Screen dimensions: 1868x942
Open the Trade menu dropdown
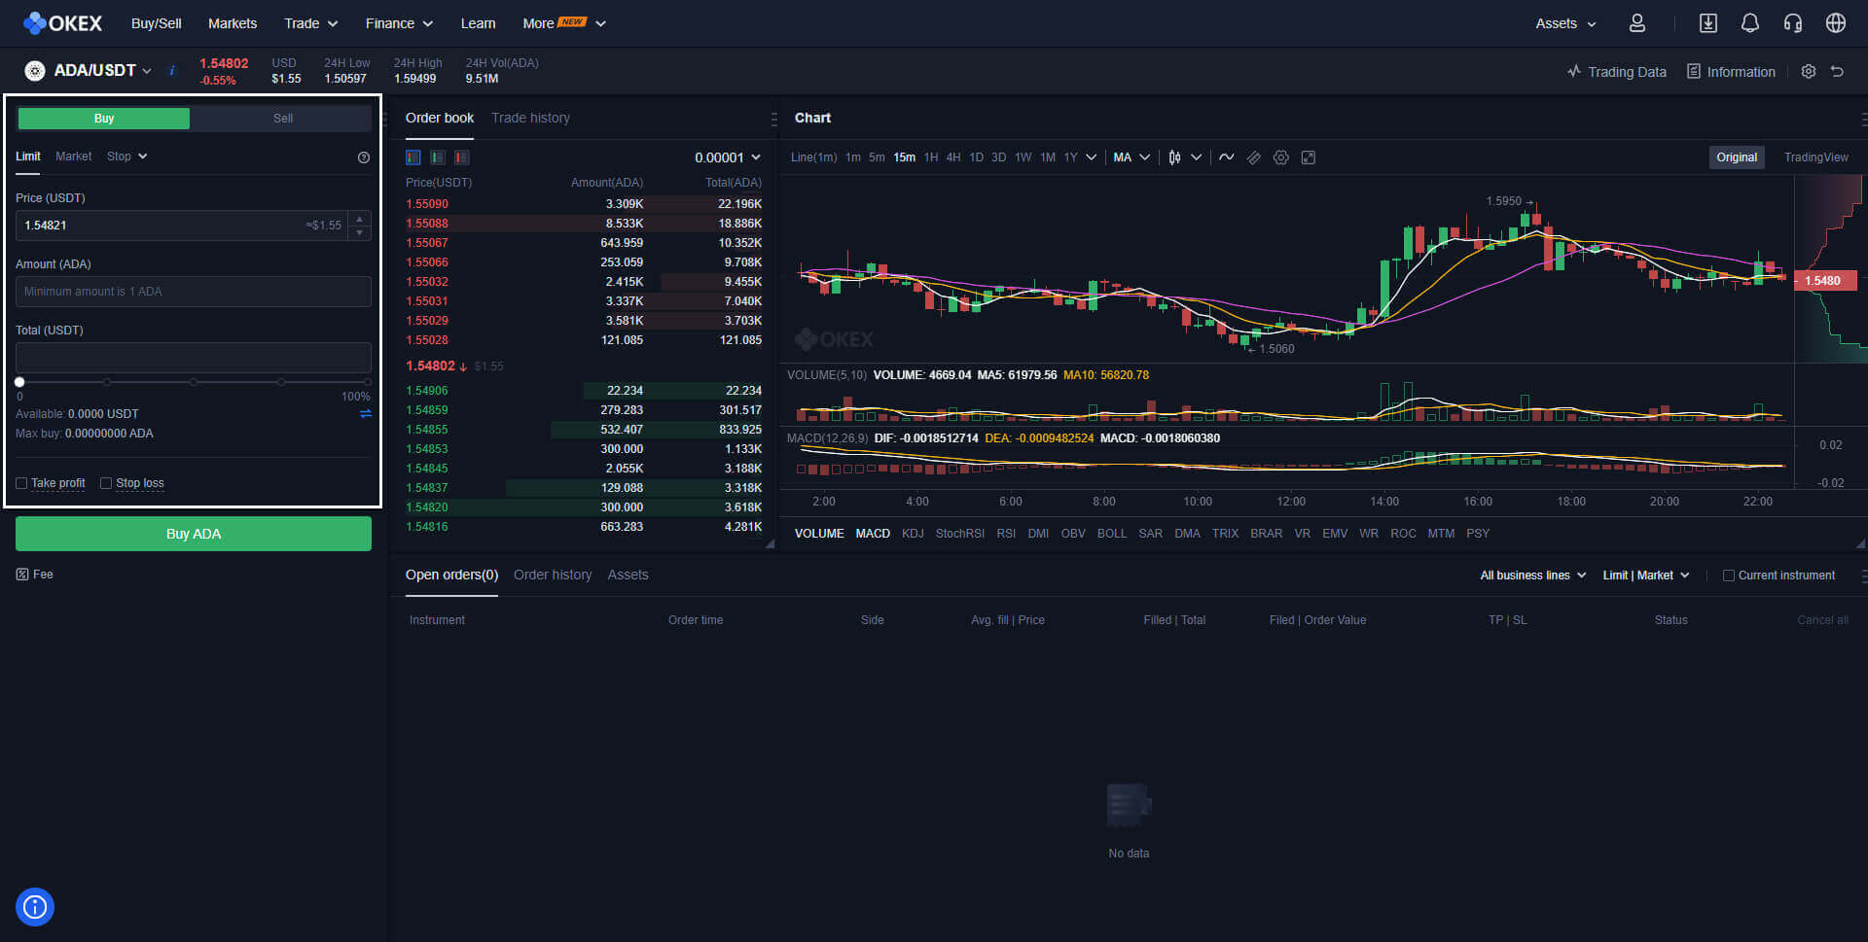310,23
